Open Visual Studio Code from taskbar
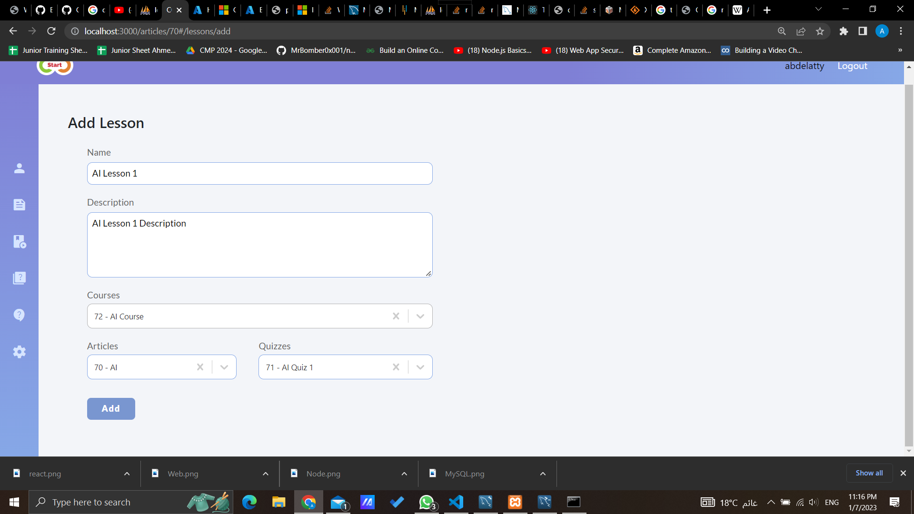The height and width of the screenshot is (514, 914). tap(456, 502)
